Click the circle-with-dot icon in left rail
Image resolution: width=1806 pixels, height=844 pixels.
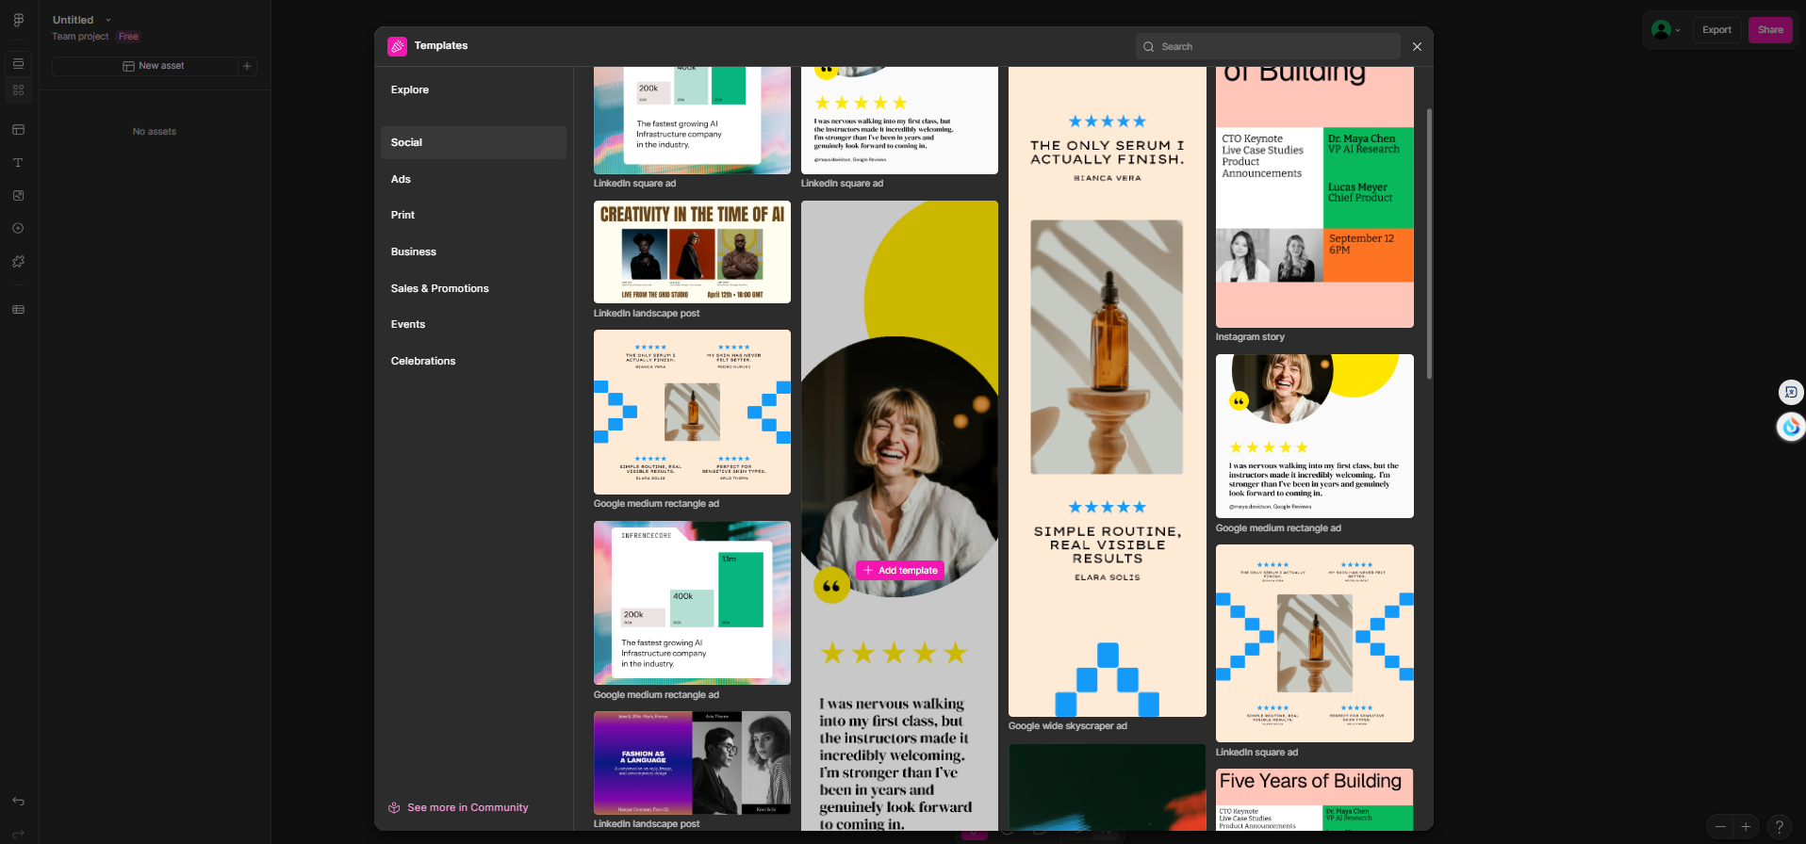[19, 229]
